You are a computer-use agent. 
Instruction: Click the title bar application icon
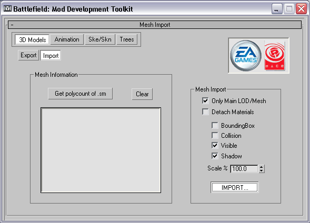(7, 9)
